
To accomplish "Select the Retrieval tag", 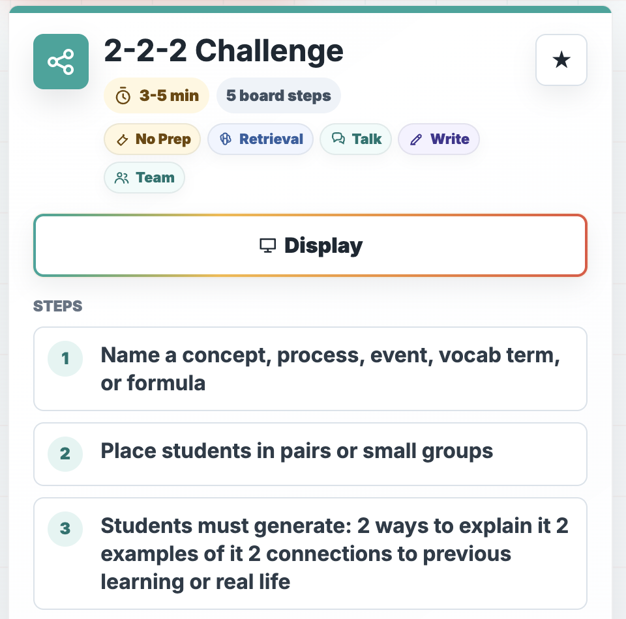I will coord(260,139).
